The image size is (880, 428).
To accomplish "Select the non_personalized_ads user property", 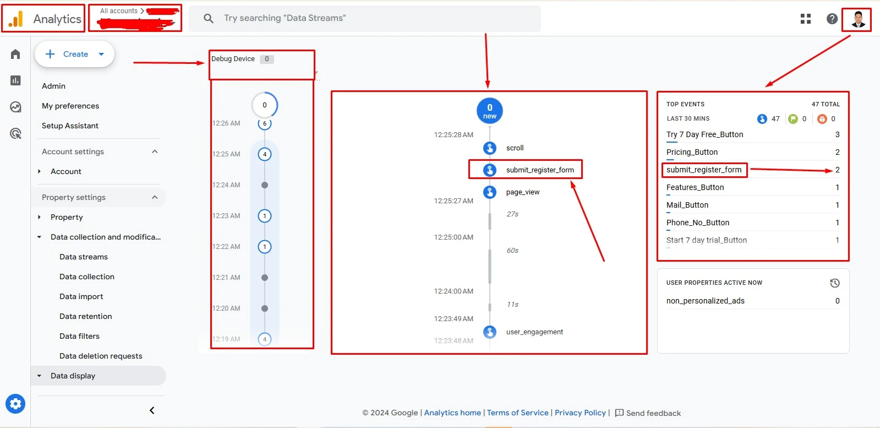I will click(x=753, y=301).
